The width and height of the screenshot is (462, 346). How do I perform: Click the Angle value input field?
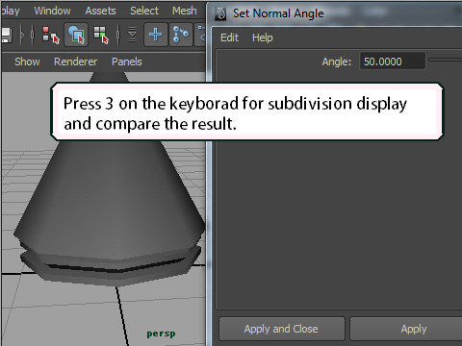(393, 61)
